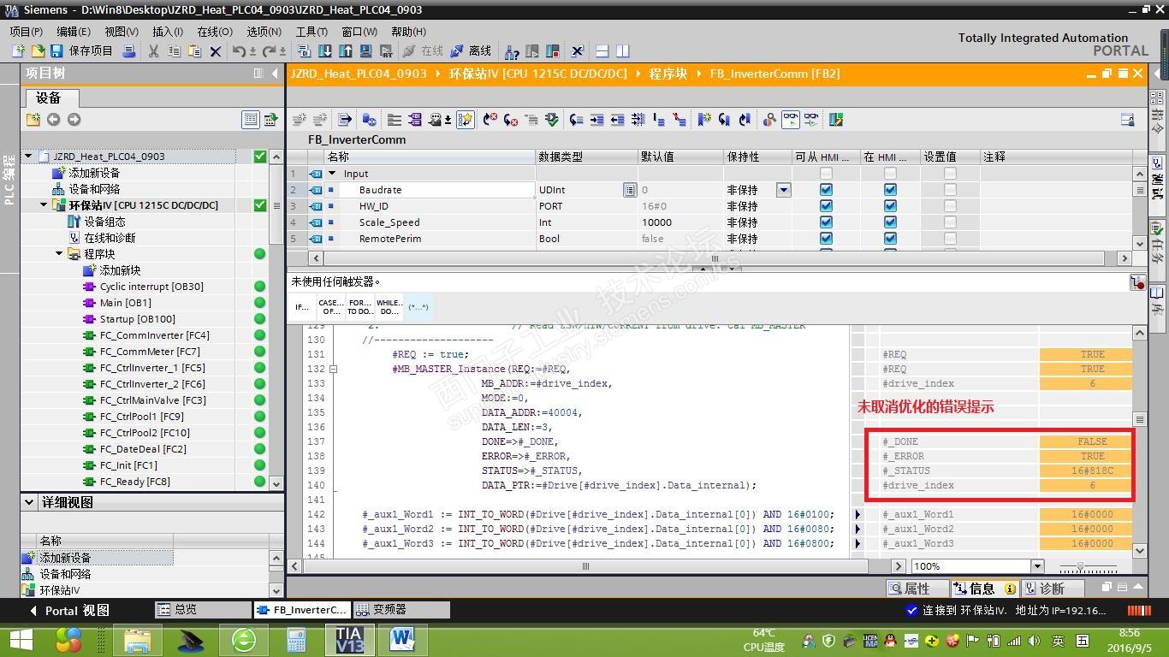Screen dimensions: 1169x657
Task: Insert an IF... code snippet
Action: 301,306
